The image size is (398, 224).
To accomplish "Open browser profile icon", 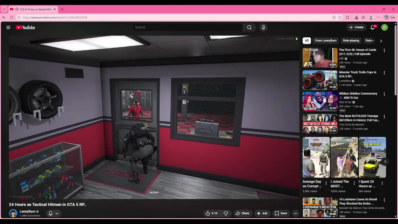I will click(x=371, y=17).
